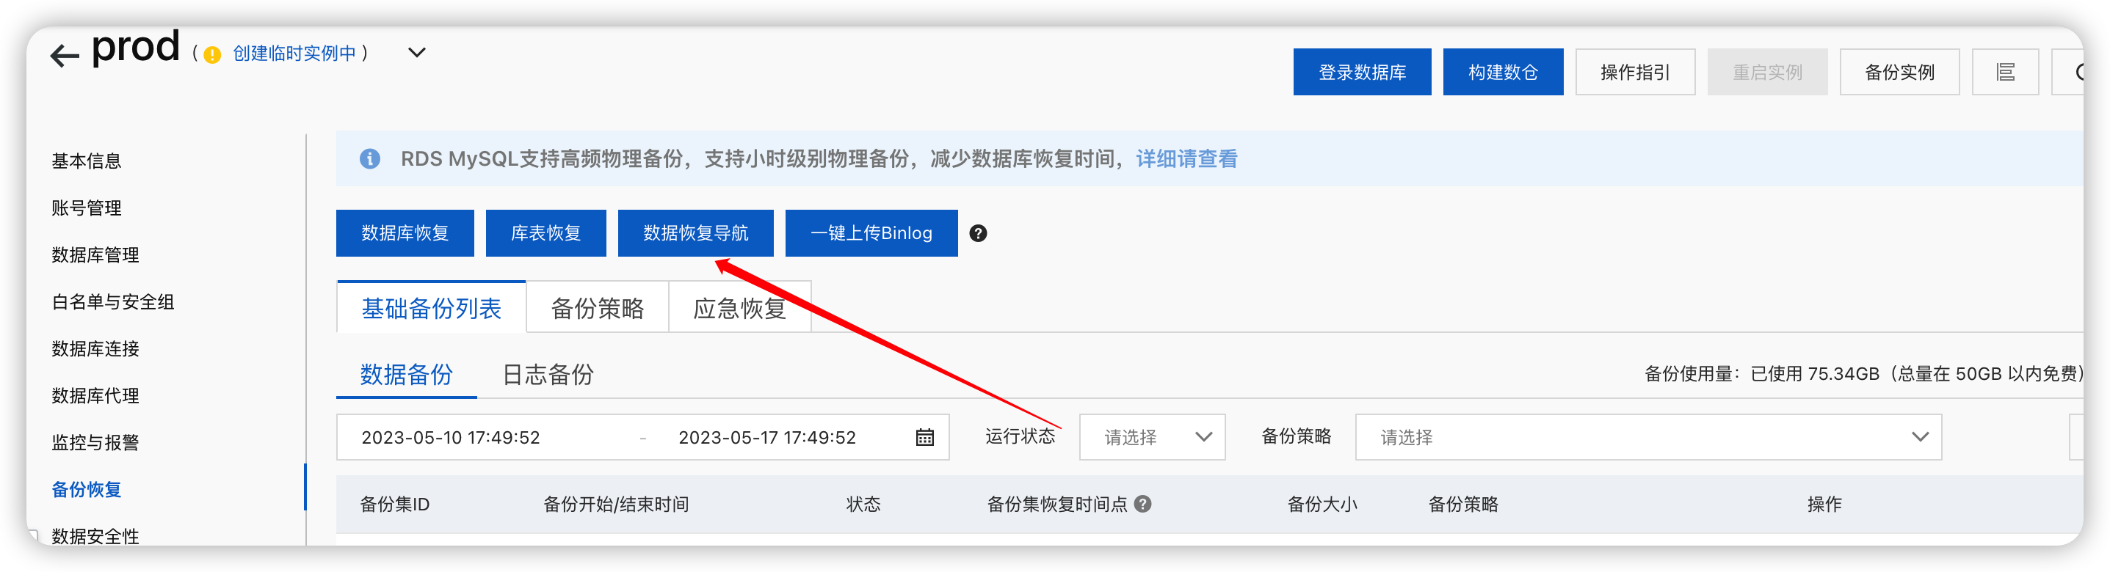Click the 登录数据库 button
Image resolution: width=2110 pixels, height=572 pixels.
point(1361,72)
